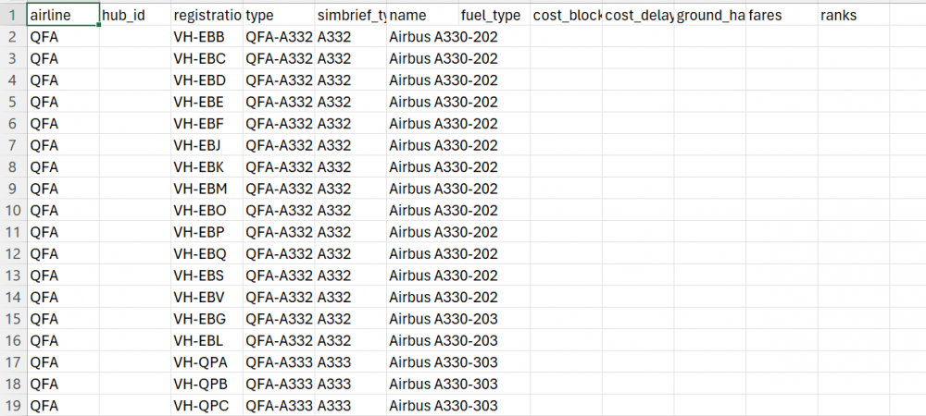
Task: Select the airline header cell
Action: tap(62, 16)
